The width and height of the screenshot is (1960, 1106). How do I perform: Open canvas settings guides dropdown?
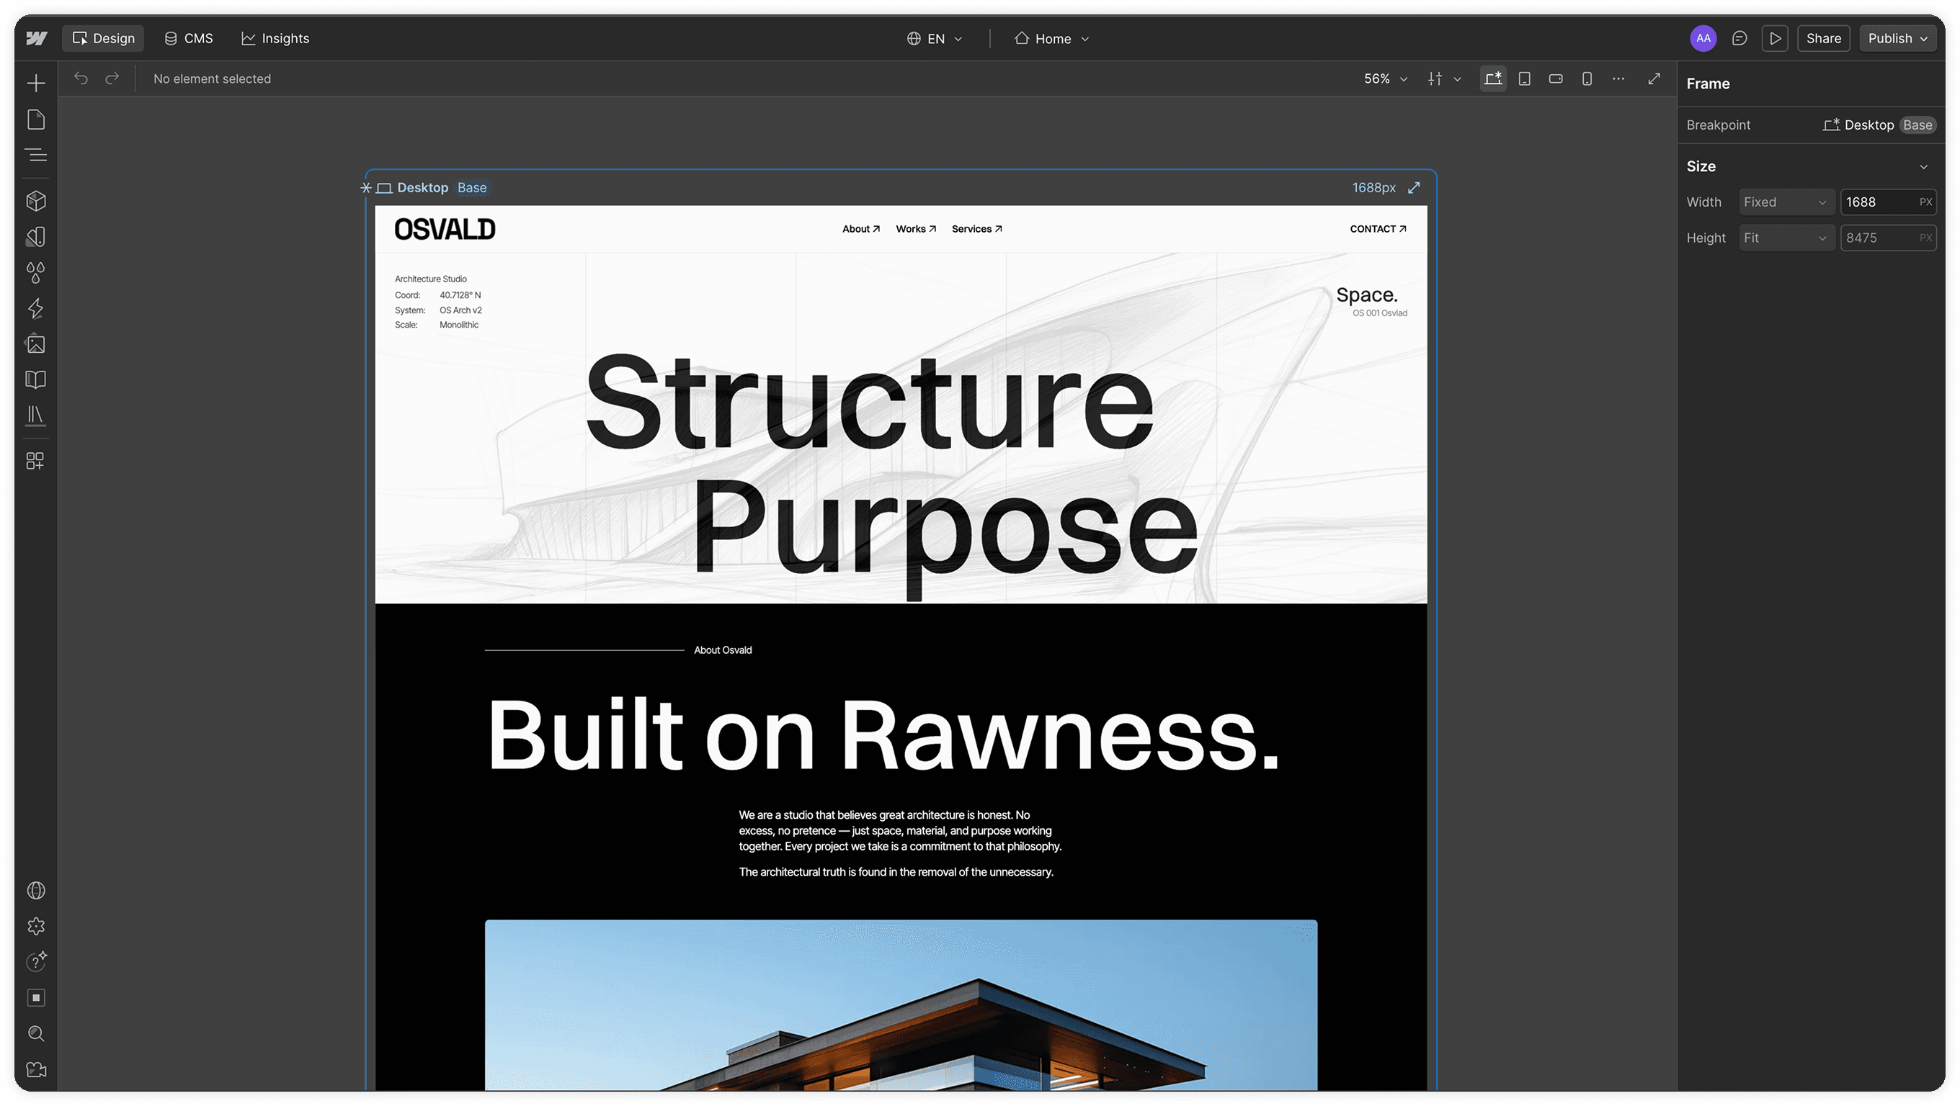click(x=1444, y=78)
